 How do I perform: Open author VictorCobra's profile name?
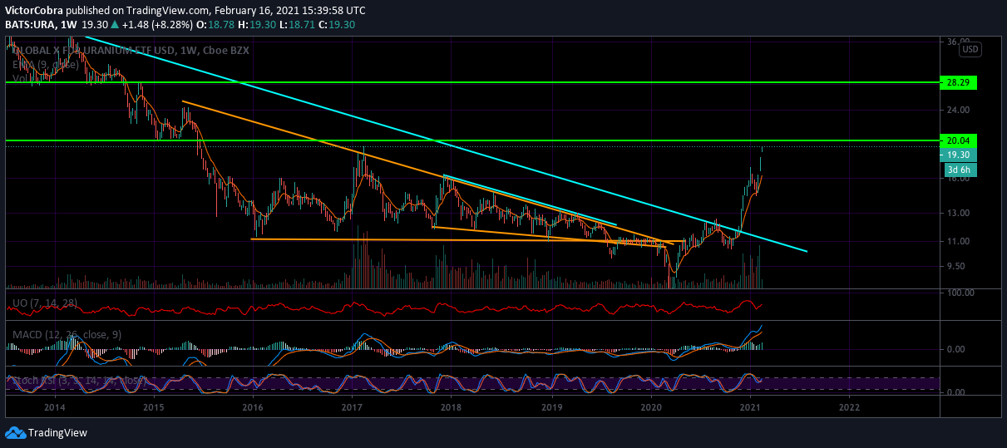click(x=34, y=11)
